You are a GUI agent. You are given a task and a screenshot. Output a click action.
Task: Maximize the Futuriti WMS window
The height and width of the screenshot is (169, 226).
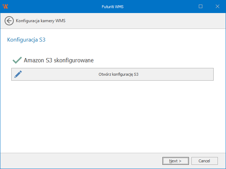pos(201,6)
